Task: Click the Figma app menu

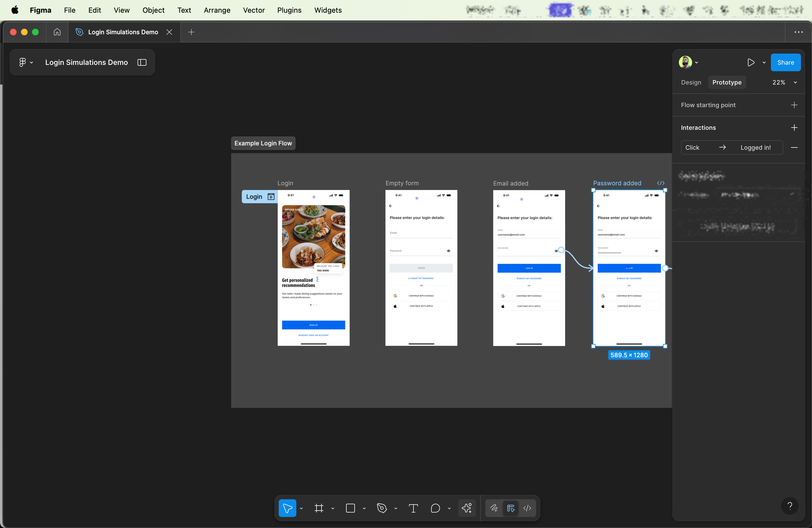Action: (40, 10)
